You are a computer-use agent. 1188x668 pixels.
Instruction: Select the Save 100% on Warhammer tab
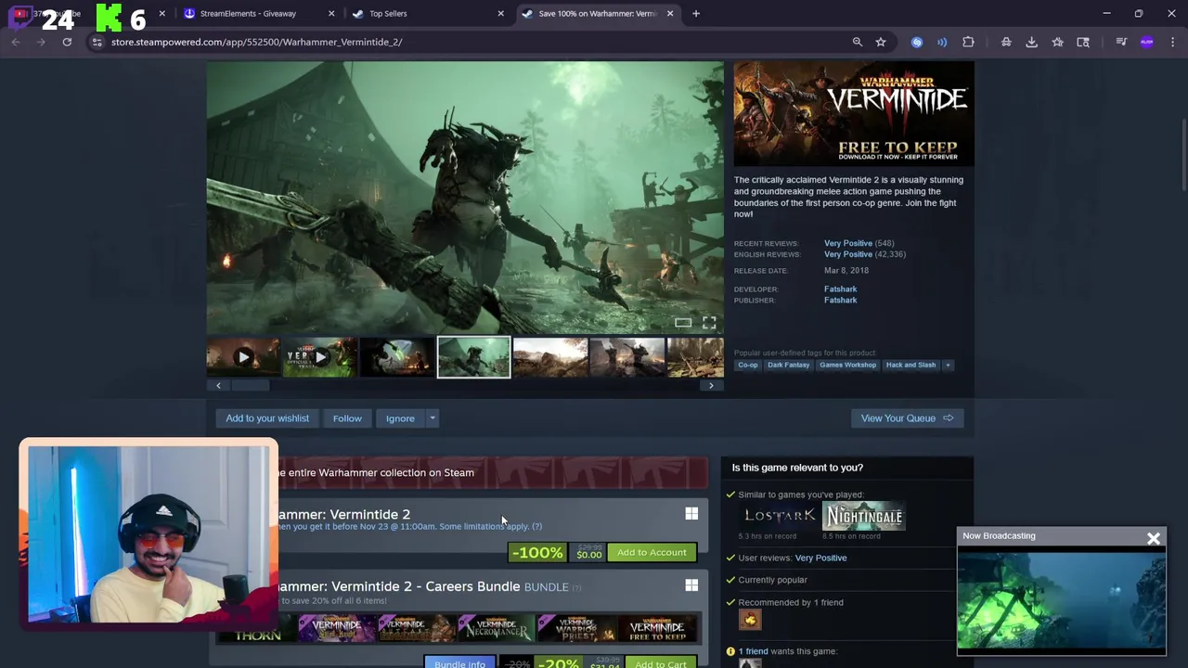(x=597, y=13)
